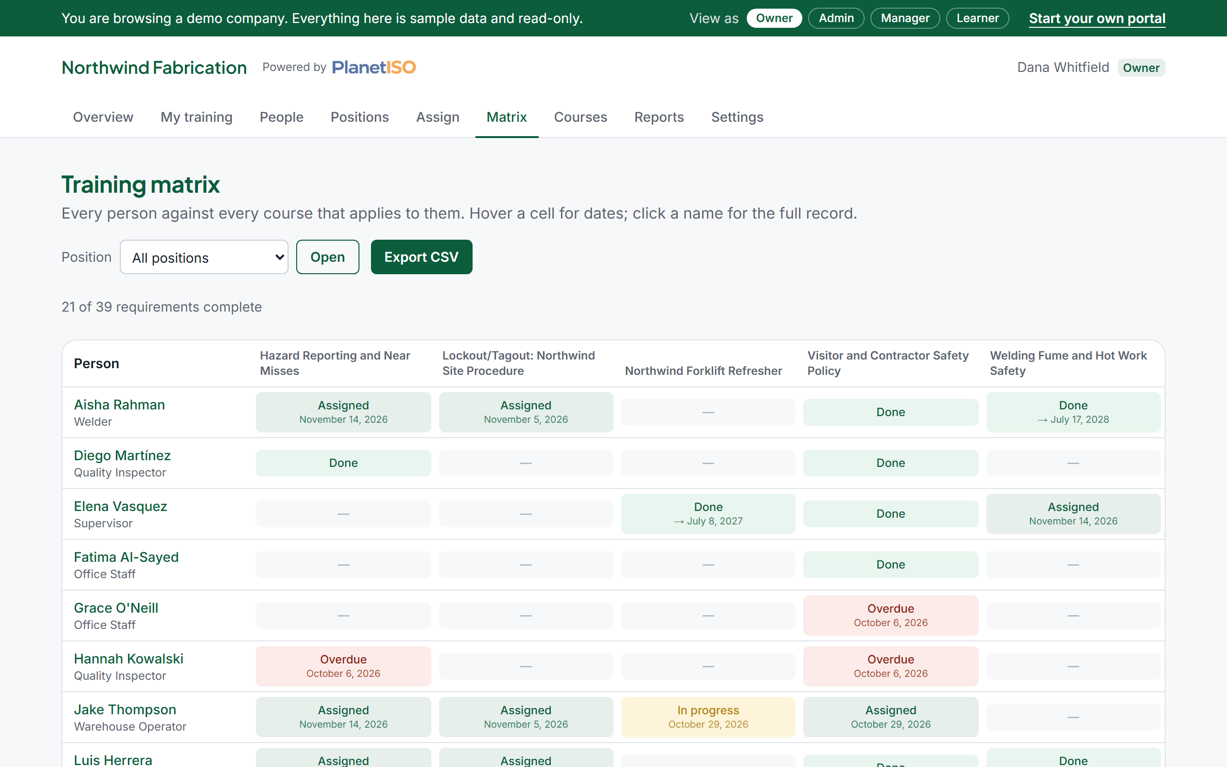
Task: Open the Positions tab
Action: [359, 117]
